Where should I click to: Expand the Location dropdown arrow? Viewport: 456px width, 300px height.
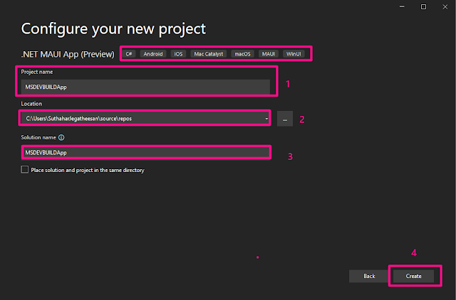[x=266, y=118]
